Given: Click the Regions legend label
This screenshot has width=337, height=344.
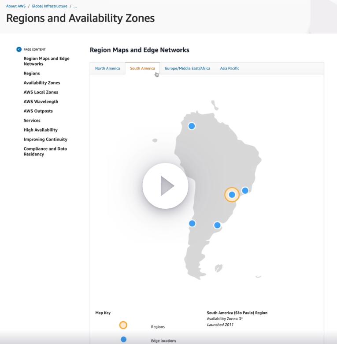Looking at the screenshot, I should tap(158, 327).
